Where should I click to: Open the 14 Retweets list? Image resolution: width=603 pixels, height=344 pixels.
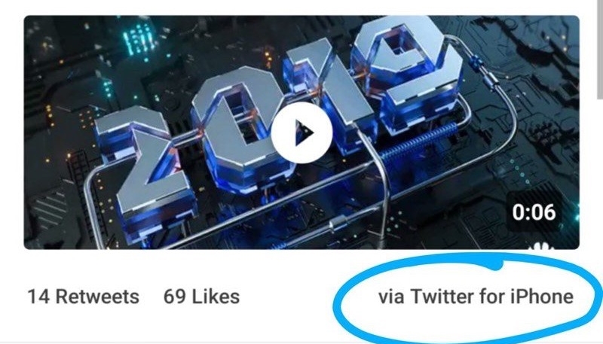click(84, 297)
